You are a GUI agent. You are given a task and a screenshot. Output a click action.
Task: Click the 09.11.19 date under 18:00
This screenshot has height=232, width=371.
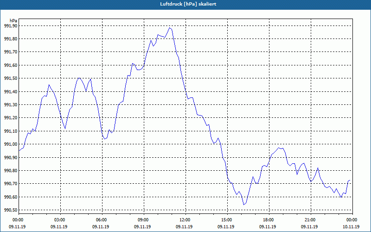(268, 227)
